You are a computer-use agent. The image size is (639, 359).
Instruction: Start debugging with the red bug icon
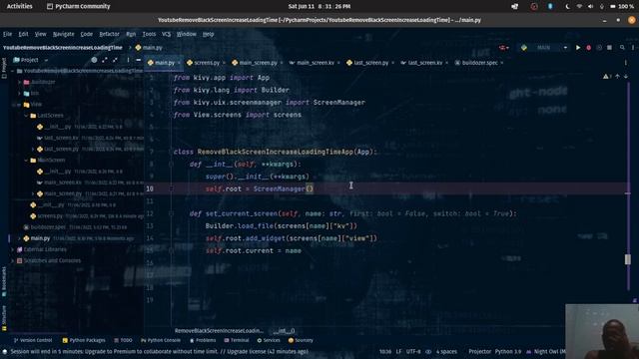tap(588, 48)
